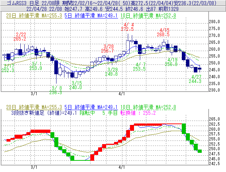Click the 4/1 date label under lower chart
Image resolution: width=226 pixels, height=172 pixels.
(x=122, y=167)
